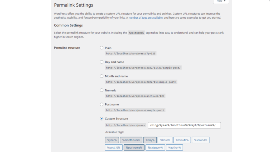The height and width of the screenshot is (152, 270).
Task: Add the %second% tag
Action: tap(200, 140)
